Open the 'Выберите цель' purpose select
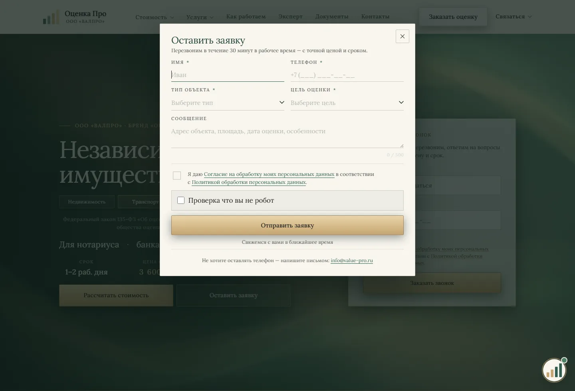This screenshot has width=575, height=391. point(347,103)
